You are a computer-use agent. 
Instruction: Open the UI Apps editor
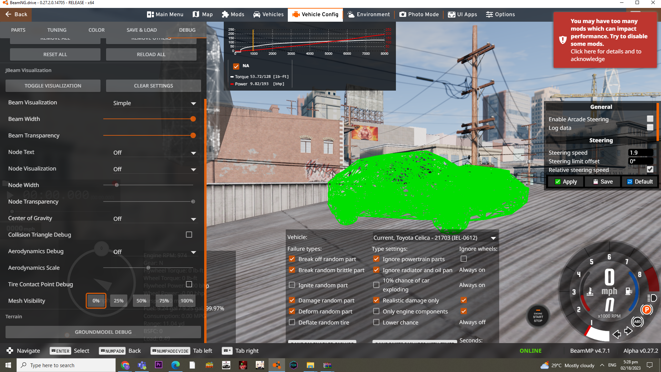click(462, 14)
